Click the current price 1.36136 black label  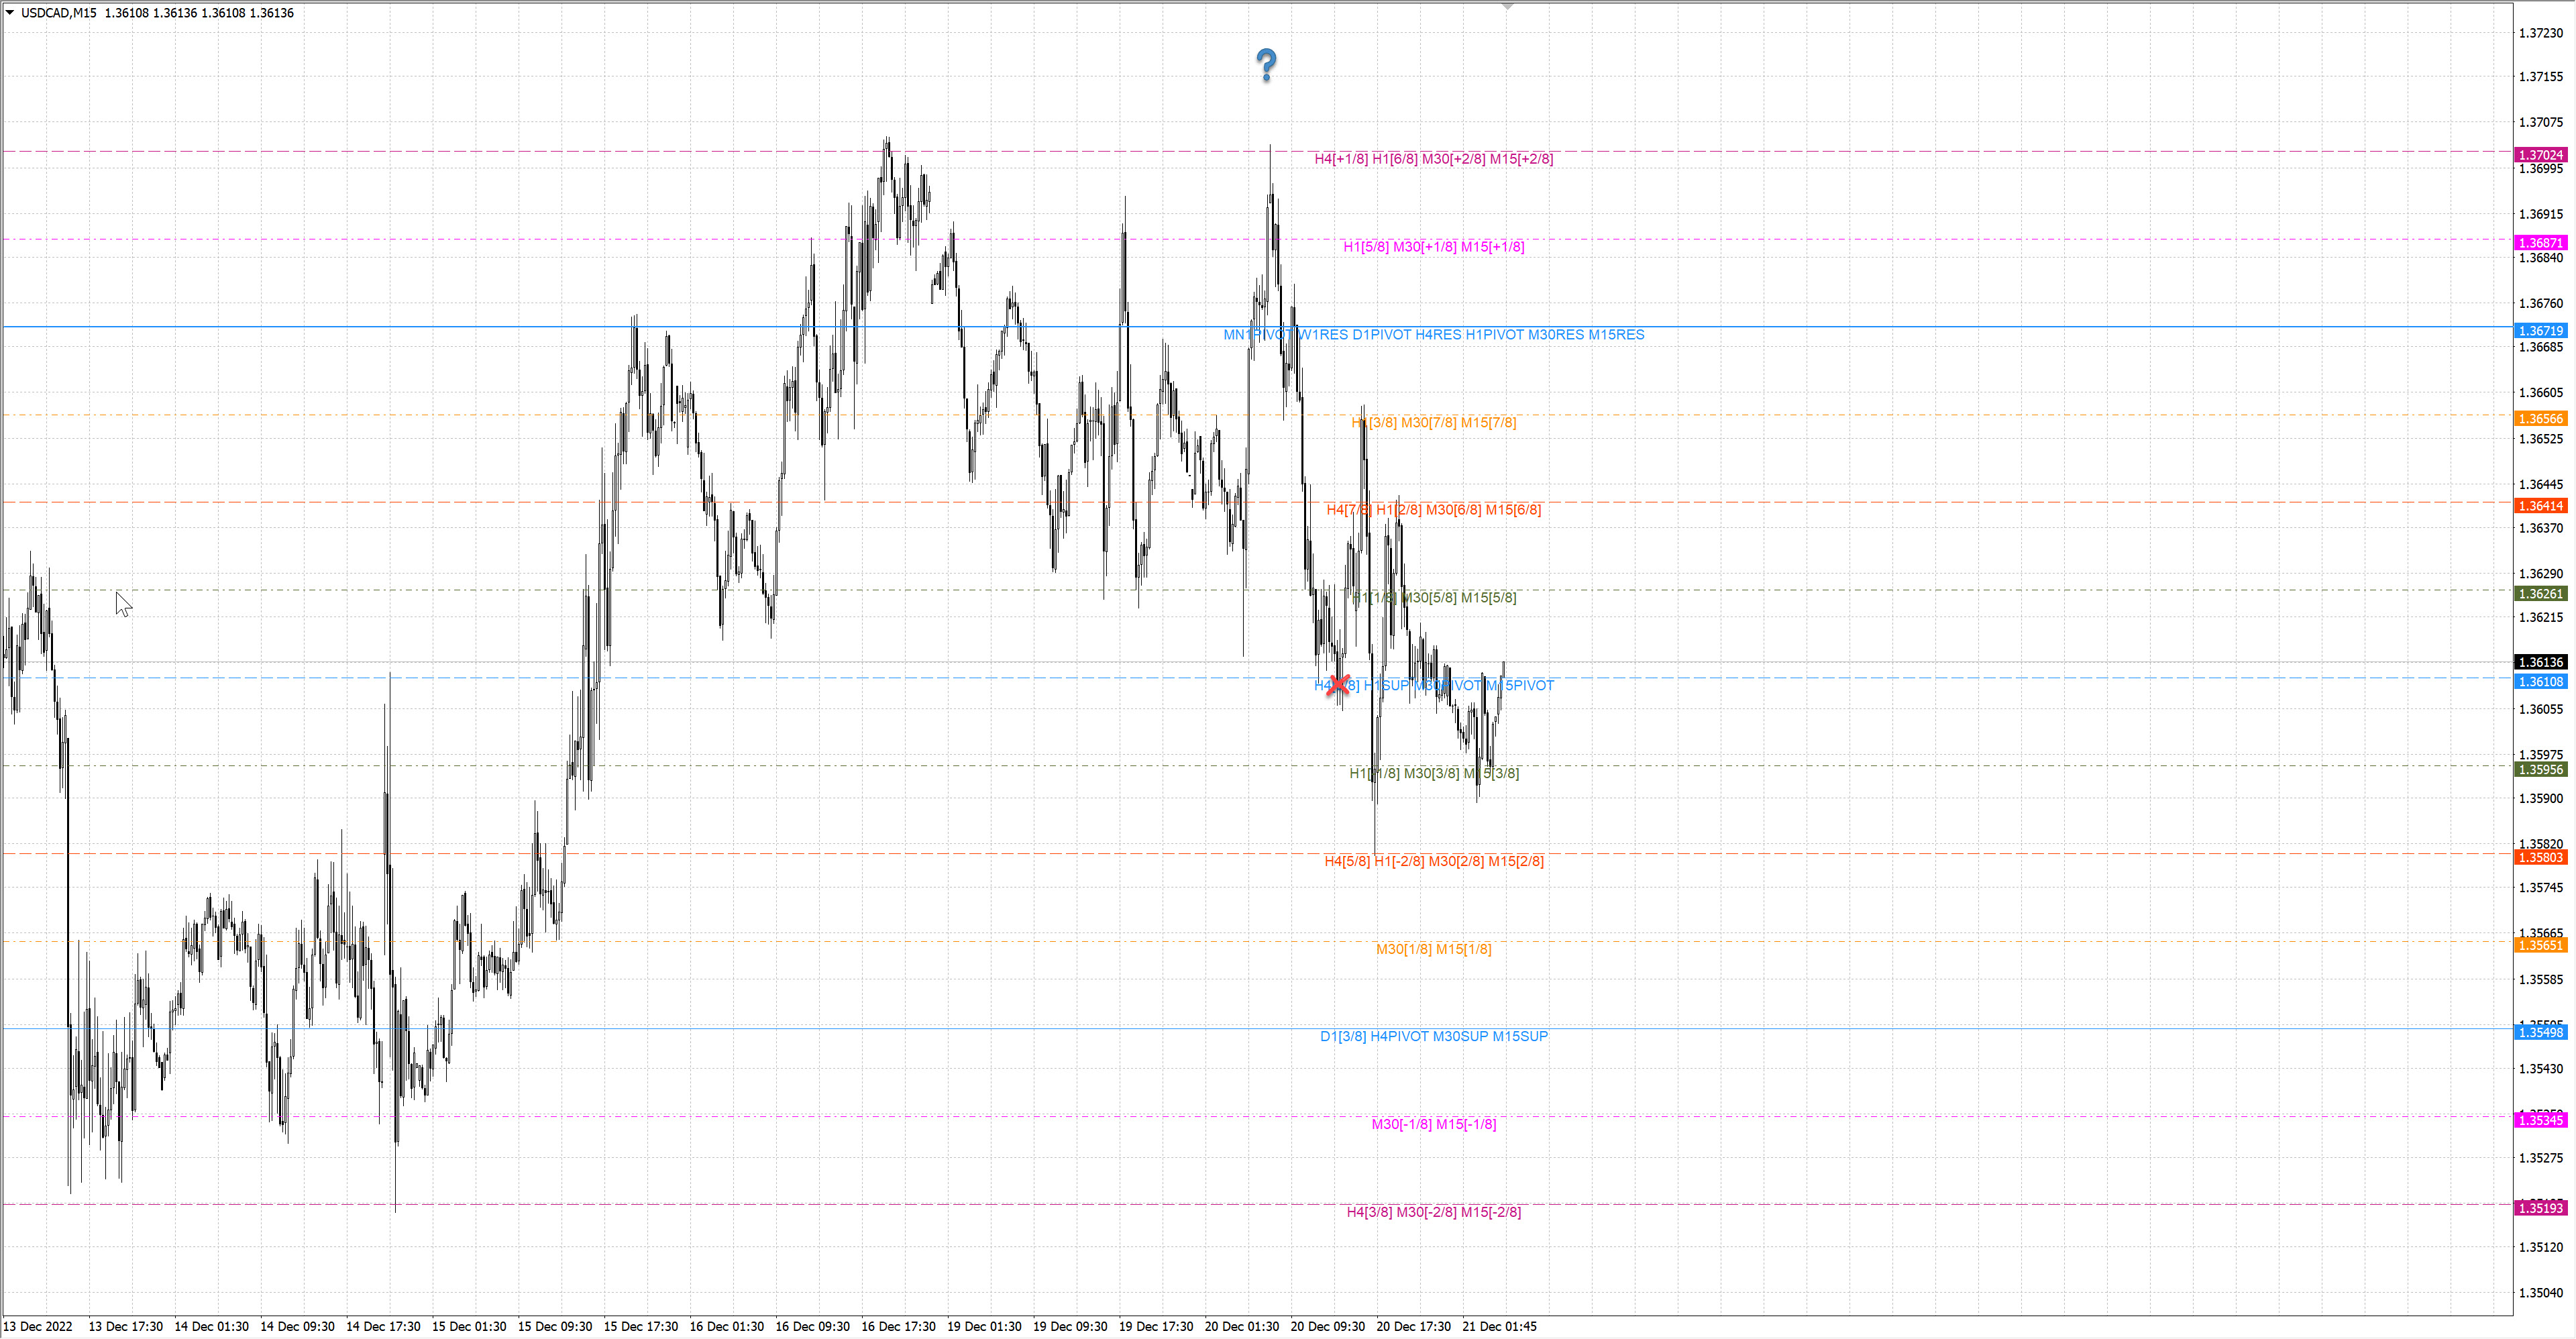[x=2540, y=662]
